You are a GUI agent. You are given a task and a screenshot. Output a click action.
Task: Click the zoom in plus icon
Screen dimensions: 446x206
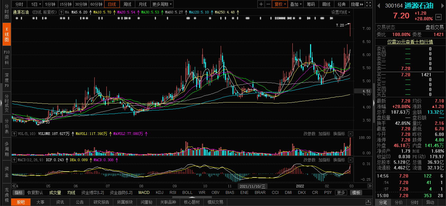tap(261, 4)
